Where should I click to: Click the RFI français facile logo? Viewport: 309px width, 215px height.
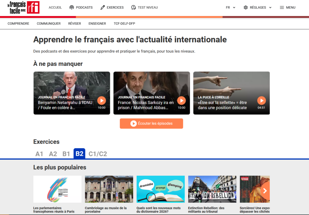click(24, 8)
